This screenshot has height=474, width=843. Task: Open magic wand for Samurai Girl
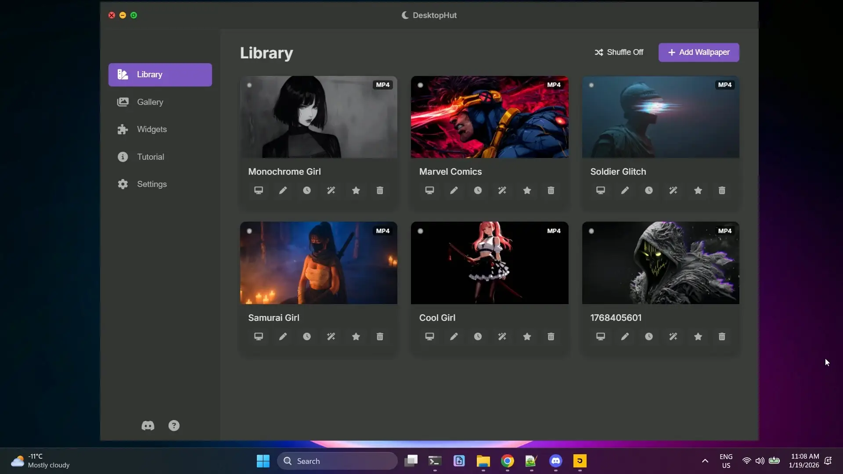tap(331, 337)
